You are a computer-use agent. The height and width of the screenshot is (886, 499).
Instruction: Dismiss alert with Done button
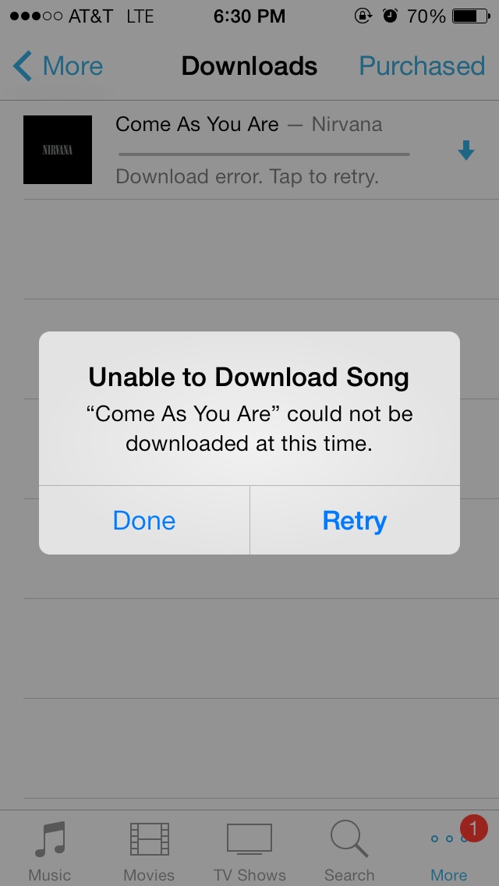click(144, 520)
